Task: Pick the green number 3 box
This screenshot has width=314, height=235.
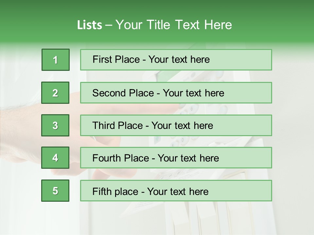Action: click(x=55, y=125)
